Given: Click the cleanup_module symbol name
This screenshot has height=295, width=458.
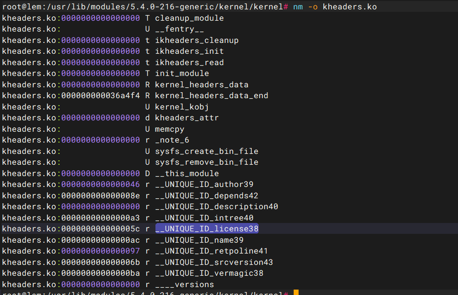Looking at the screenshot, I should click(x=190, y=18).
